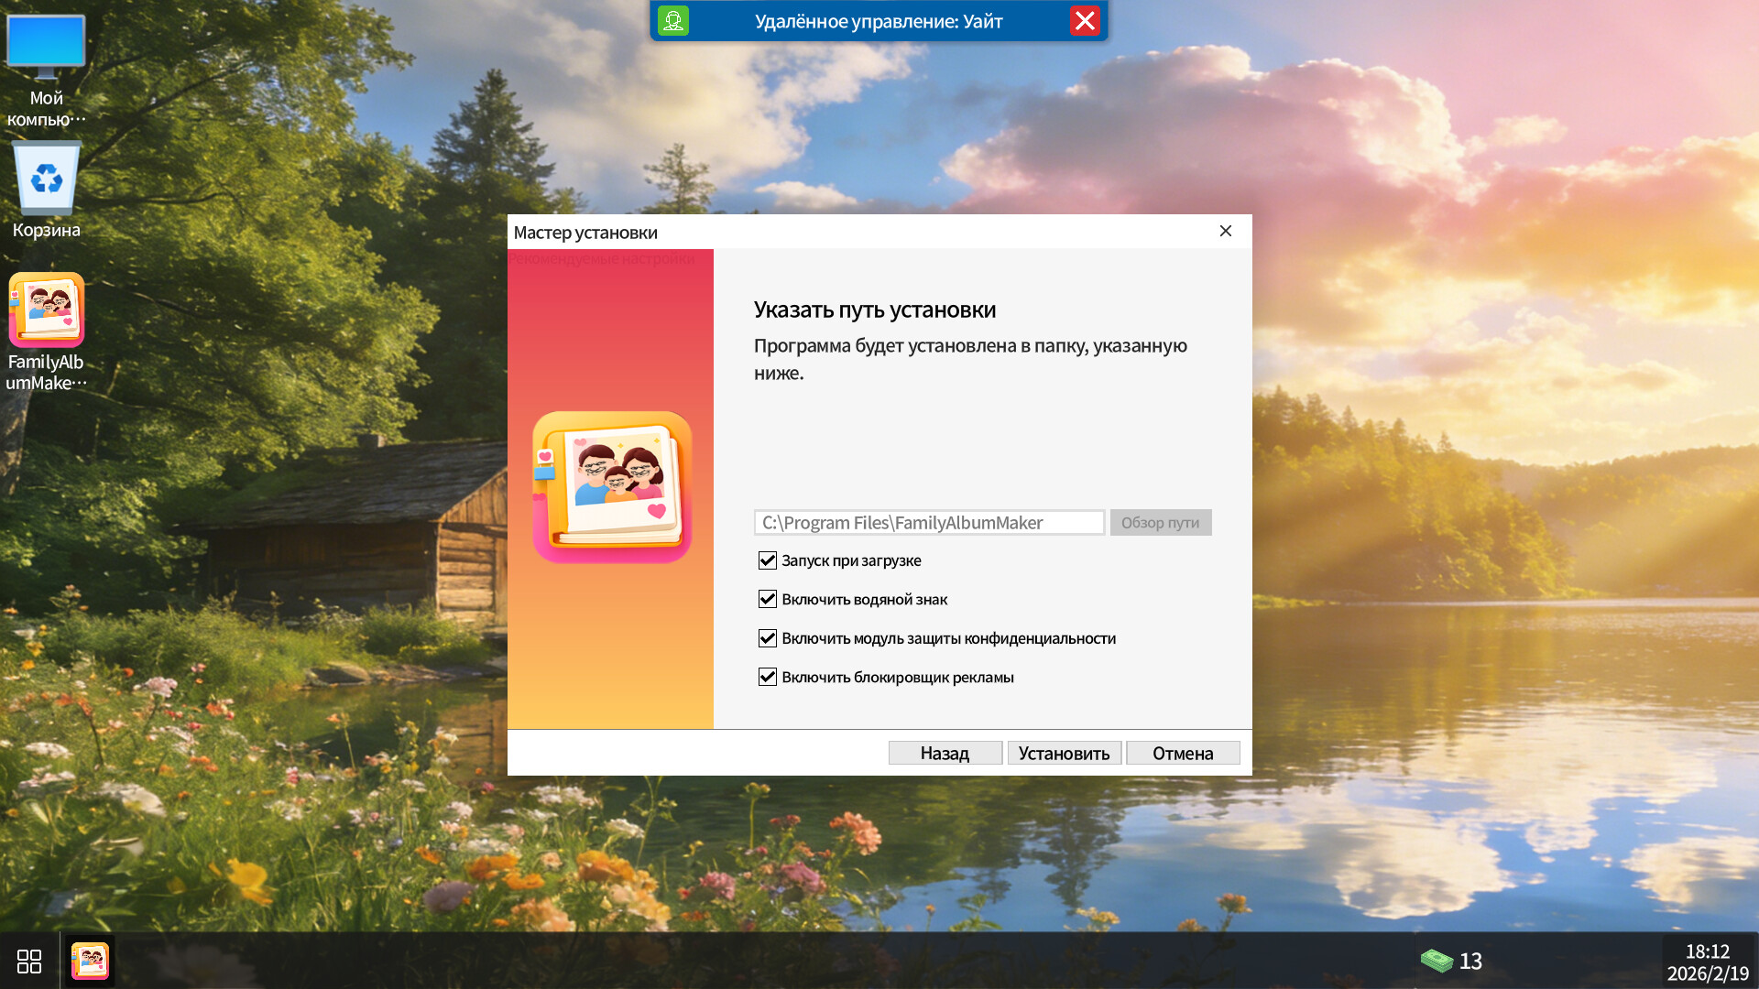This screenshot has width=1759, height=989.
Task: Toggle the privacy protection module checkbox
Action: click(x=767, y=638)
